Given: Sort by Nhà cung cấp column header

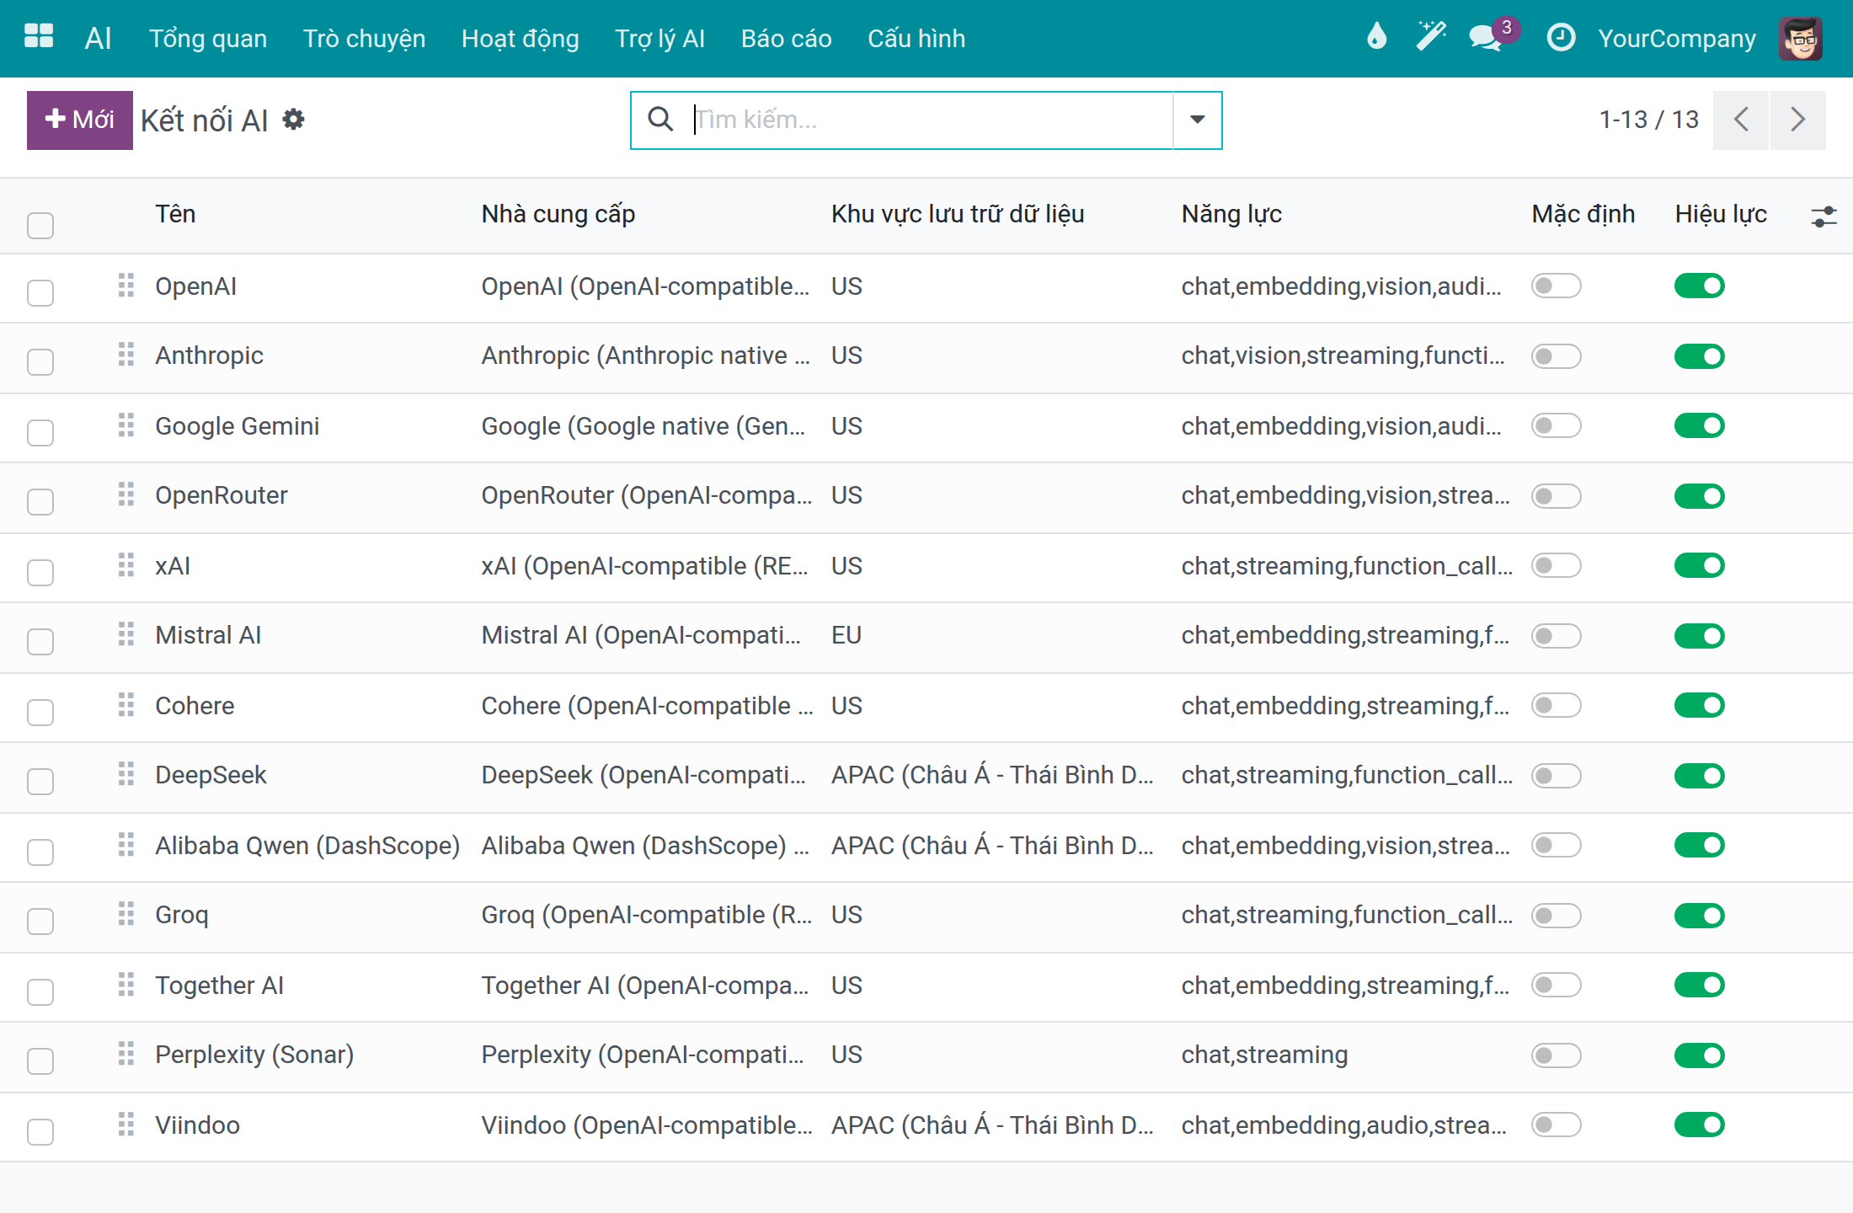Looking at the screenshot, I should (558, 214).
